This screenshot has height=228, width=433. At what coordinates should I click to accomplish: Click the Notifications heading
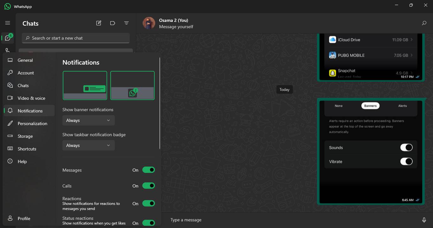[x=81, y=62]
